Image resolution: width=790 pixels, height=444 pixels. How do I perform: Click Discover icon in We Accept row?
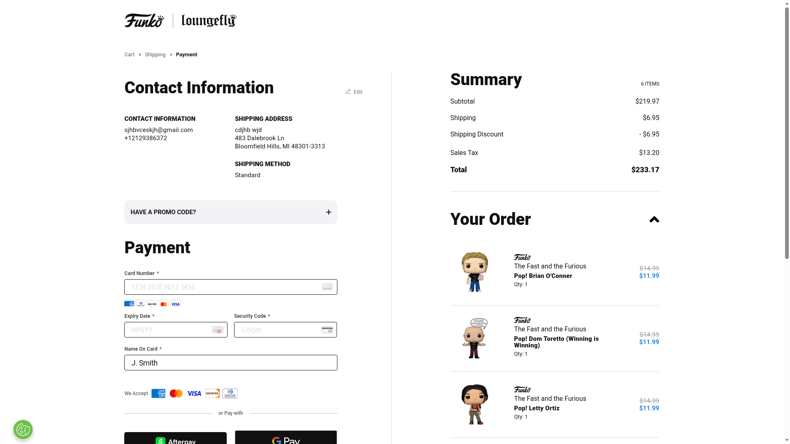[x=212, y=393]
